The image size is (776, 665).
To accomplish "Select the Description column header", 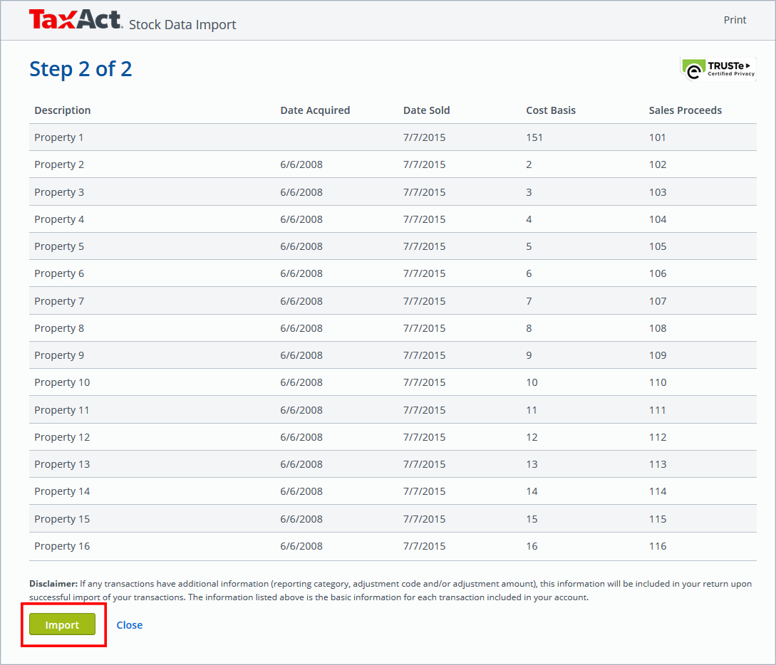I will click(63, 110).
